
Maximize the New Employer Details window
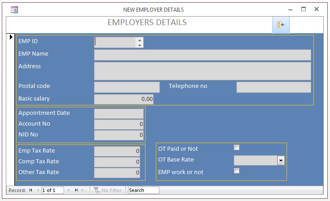pos(304,9)
